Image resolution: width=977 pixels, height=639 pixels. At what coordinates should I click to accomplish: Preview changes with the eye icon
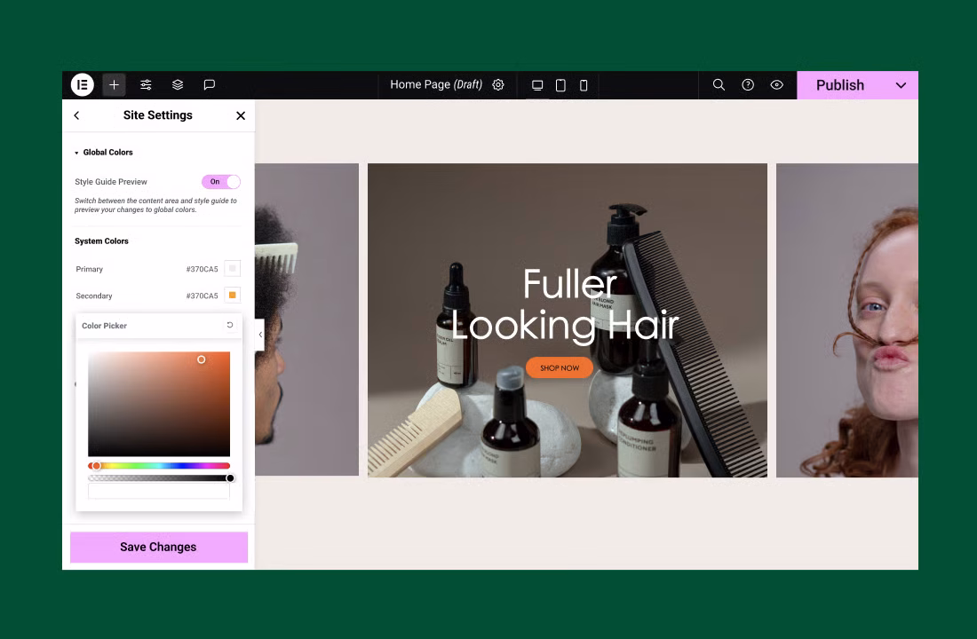tap(776, 84)
